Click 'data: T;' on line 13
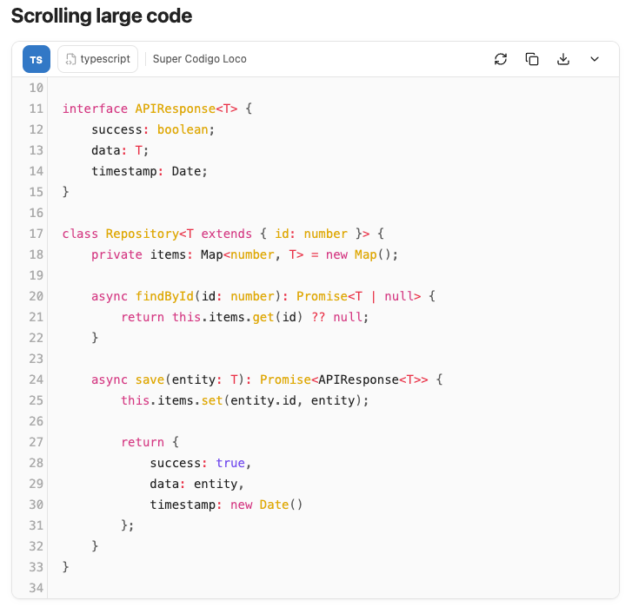632x607 pixels. coord(120,150)
